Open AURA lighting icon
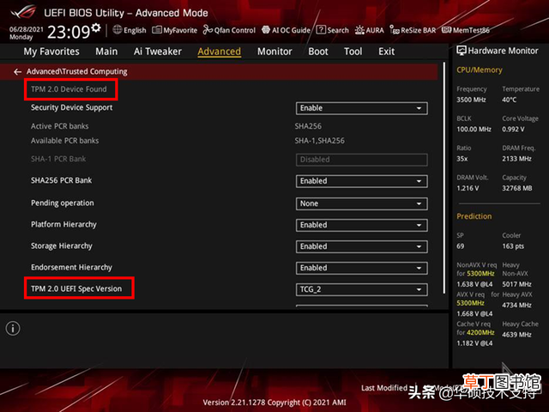549x412 pixels. click(x=359, y=30)
